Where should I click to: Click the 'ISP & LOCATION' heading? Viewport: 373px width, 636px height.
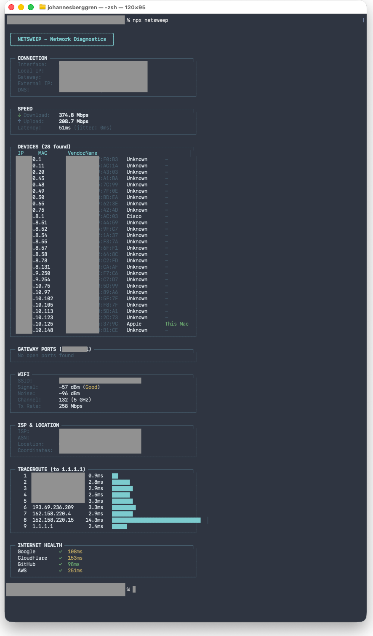(x=38, y=425)
